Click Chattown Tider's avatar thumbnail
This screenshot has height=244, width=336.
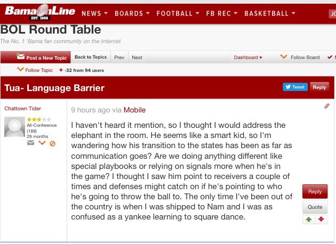(x=14, y=127)
